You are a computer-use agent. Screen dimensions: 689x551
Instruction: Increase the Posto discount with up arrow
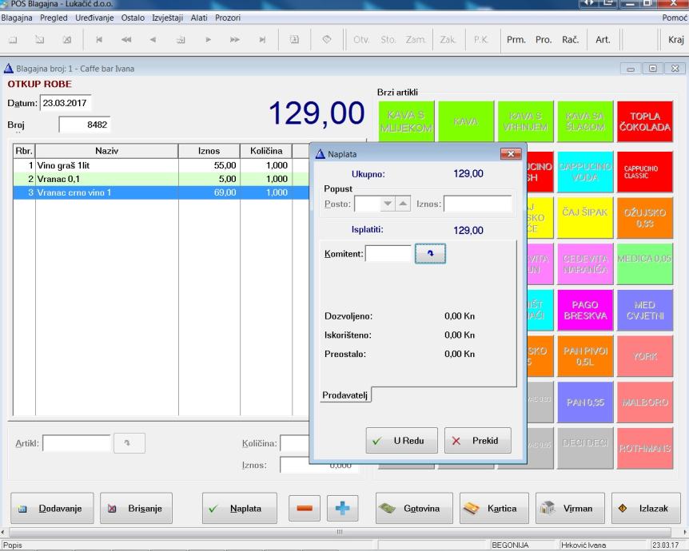click(x=403, y=204)
